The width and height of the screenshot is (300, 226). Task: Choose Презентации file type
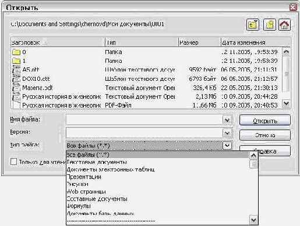(x=157, y=177)
